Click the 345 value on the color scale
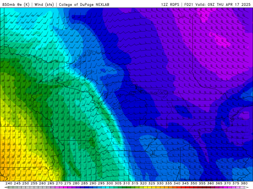Image resolution: width=253 pixels, height=189 pixels. (185, 183)
